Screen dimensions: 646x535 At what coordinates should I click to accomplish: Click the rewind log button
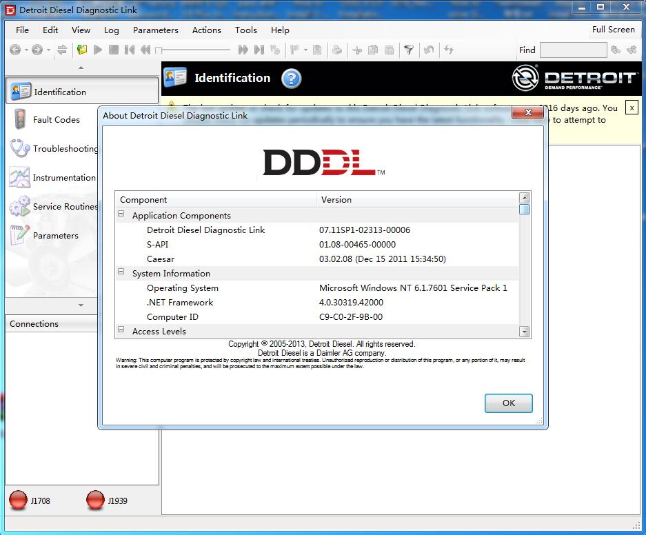(145, 50)
